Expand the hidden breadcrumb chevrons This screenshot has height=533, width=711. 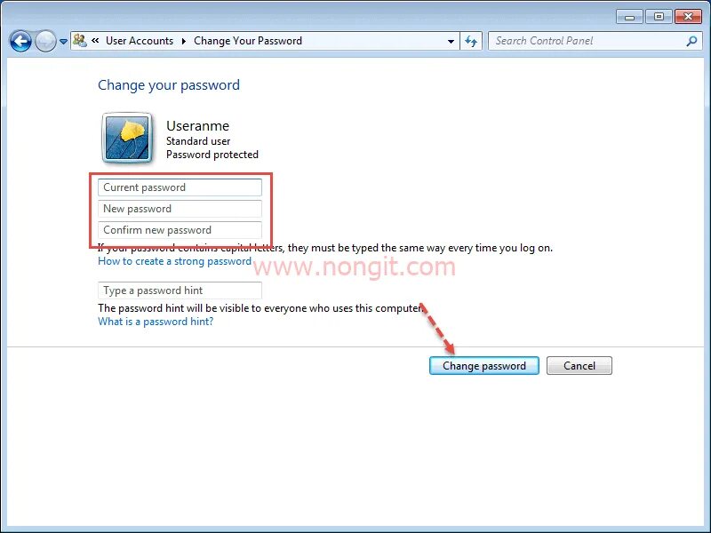coord(95,41)
